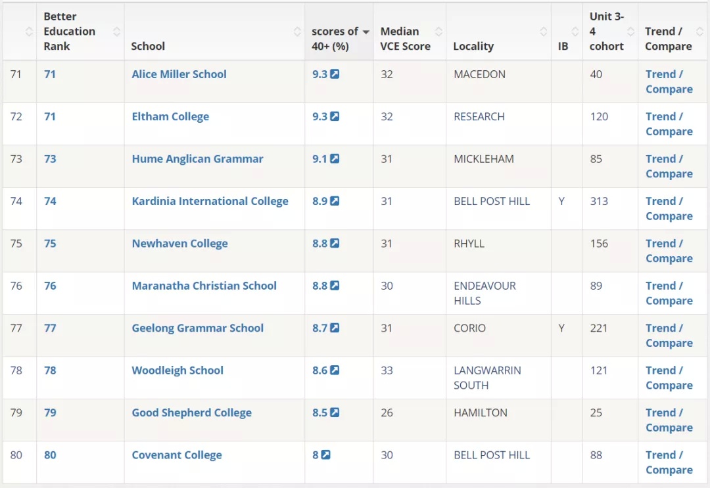Click rank 79 link for Good Shepherd

50,412
